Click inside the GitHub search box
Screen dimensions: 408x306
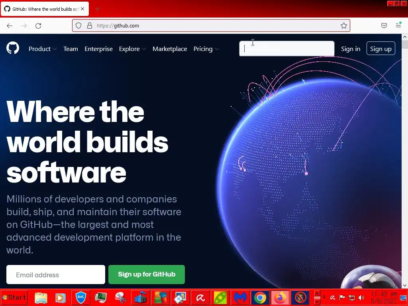coord(287,48)
